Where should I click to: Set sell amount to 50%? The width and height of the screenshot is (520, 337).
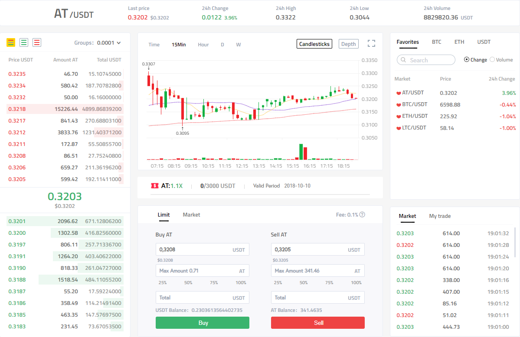(304, 283)
